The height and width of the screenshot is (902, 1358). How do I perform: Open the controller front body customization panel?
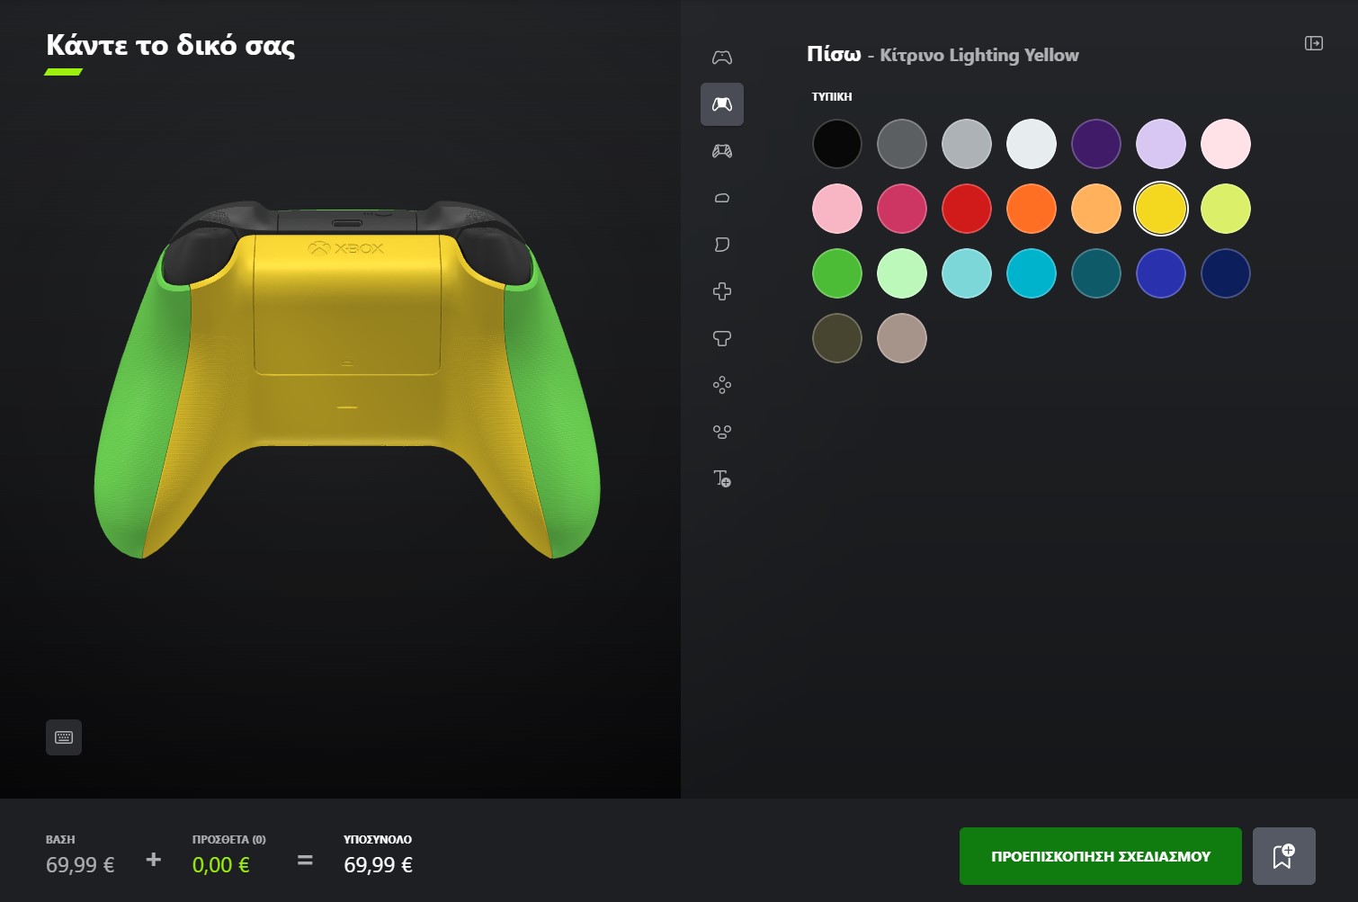[722, 57]
